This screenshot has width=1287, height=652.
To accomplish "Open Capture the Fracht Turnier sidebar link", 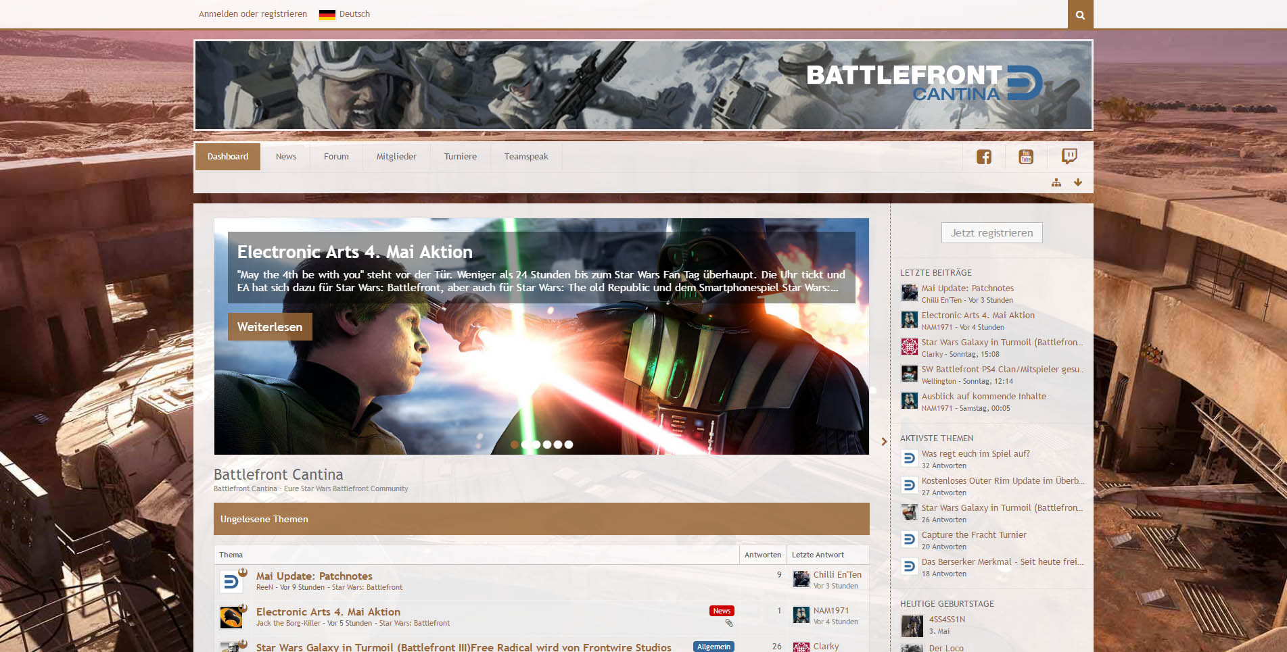I will (x=974, y=535).
